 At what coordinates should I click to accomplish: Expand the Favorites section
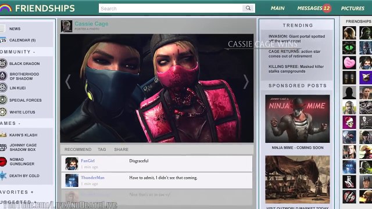tap(32, 192)
